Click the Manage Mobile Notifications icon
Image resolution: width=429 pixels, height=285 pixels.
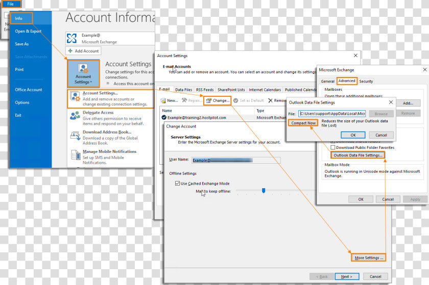75,155
